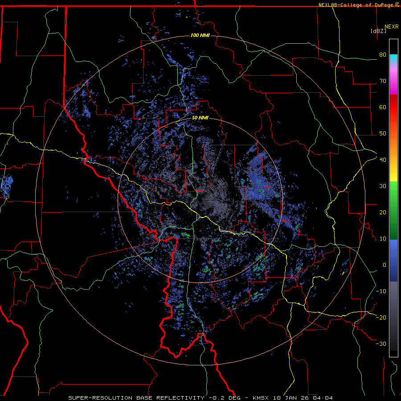Click the -20 value on dBZ scale
The width and height of the screenshot is (401, 401).
tap(381, 318)
